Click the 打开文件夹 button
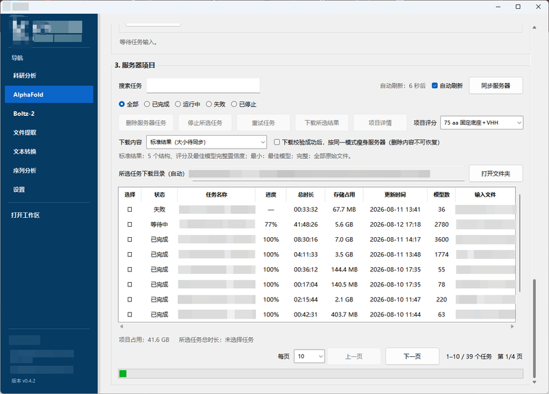 click(495, 173)
